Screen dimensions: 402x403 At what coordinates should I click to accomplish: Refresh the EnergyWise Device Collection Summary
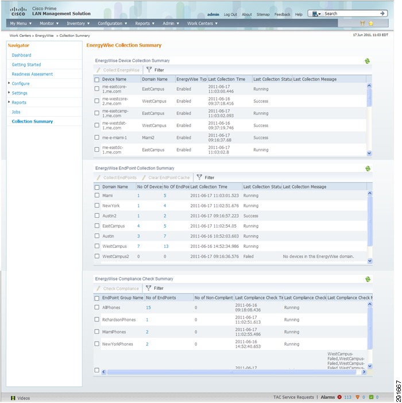[368, 61]
